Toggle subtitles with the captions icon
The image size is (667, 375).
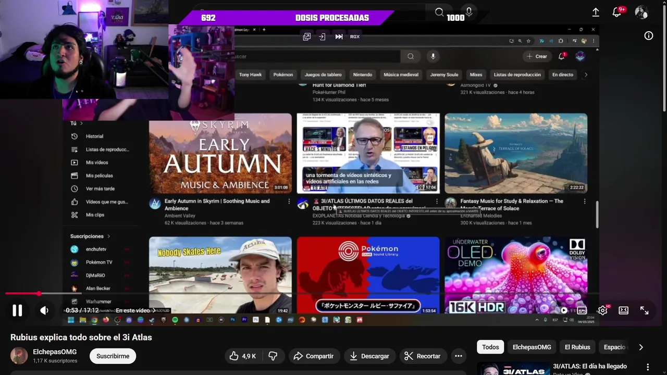pyautogui.click(x=582, y=310)
